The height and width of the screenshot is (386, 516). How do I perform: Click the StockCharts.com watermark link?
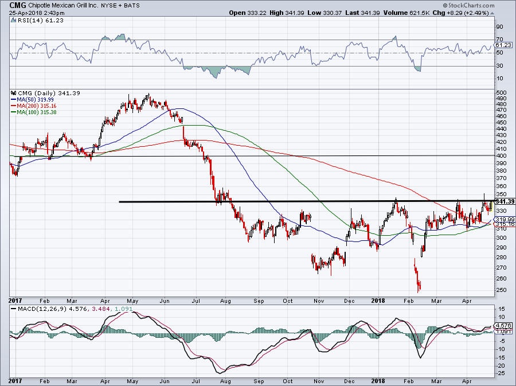pos(471,5)
